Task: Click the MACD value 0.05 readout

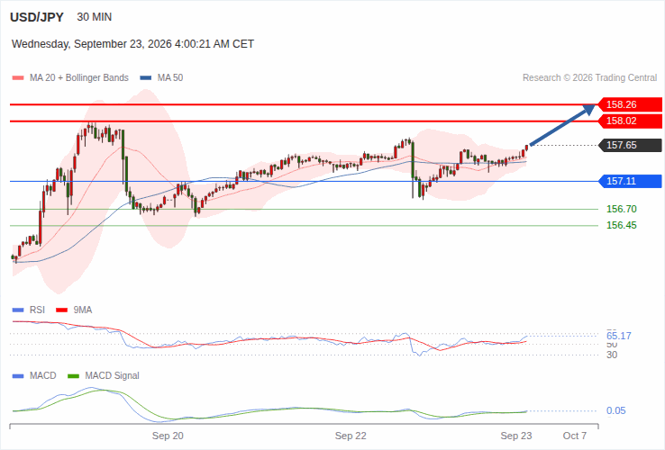Action: click(615, 410)
